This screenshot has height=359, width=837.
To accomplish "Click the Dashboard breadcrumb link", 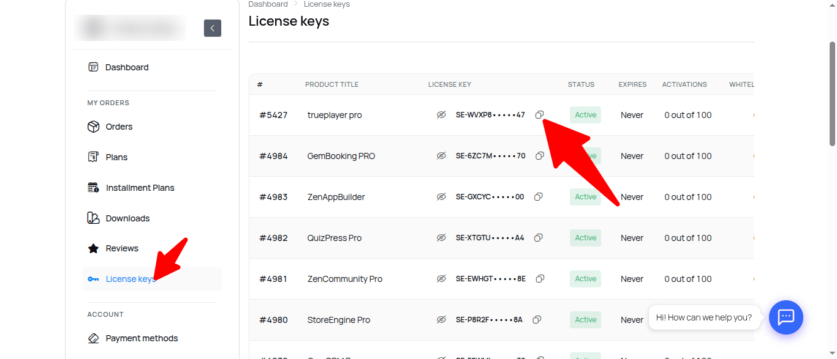I will [268, 4].
